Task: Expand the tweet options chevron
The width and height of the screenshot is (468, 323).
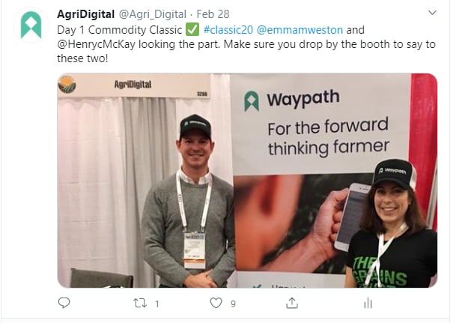Action: (x=432, y=13)
